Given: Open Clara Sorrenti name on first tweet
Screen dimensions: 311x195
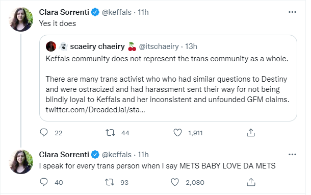Looking at the screenshot, I should [64, 12].
